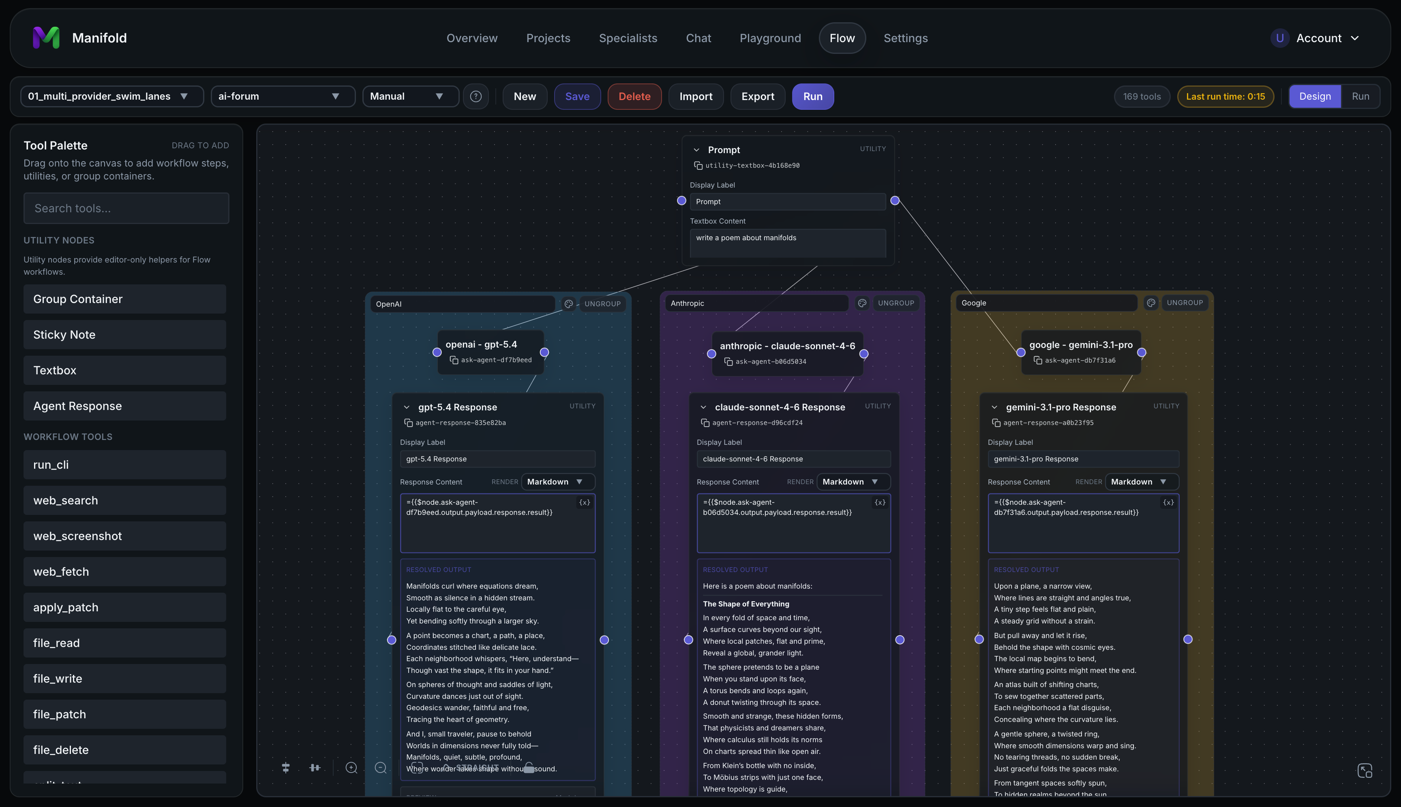
Task: Click the New workflow button
Action: pos(525,96)
